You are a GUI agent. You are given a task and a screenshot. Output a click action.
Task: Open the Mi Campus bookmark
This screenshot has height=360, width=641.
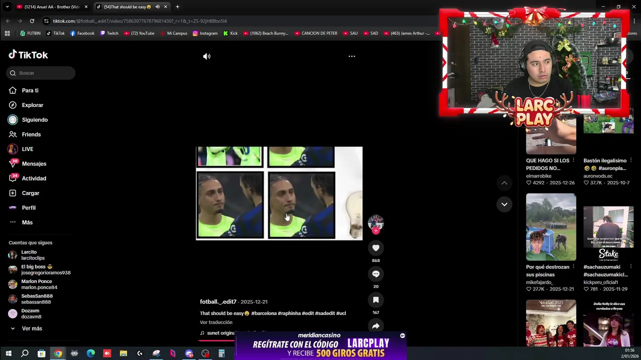click(173, 33)
